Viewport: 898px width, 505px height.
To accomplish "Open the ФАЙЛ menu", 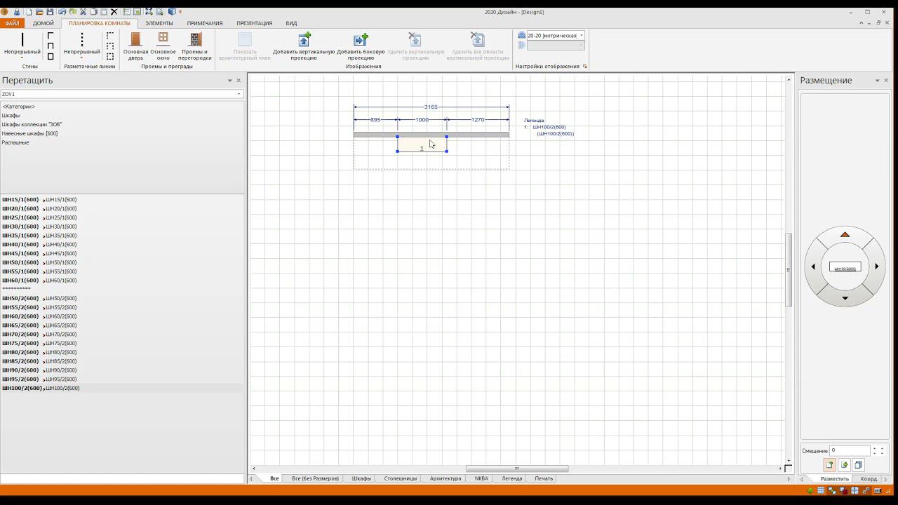I will 12,23.
